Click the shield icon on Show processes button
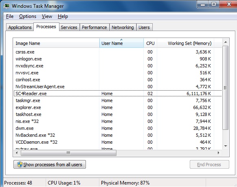This screenshot has width=237, height=187. coord(20,165)
